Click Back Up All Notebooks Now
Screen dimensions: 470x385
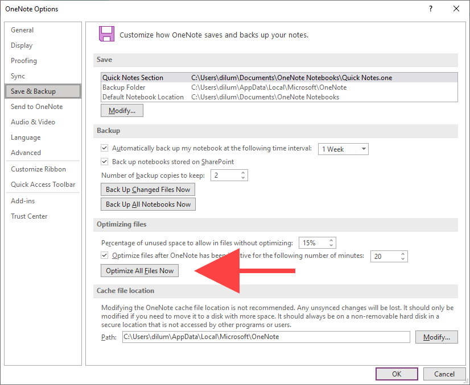(148, 204)
